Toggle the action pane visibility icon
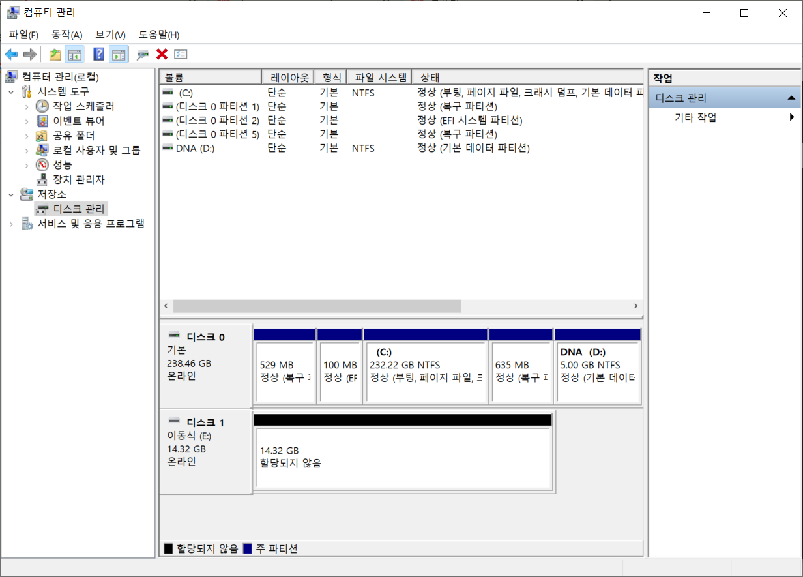The image size is (803, 577). 119,53
